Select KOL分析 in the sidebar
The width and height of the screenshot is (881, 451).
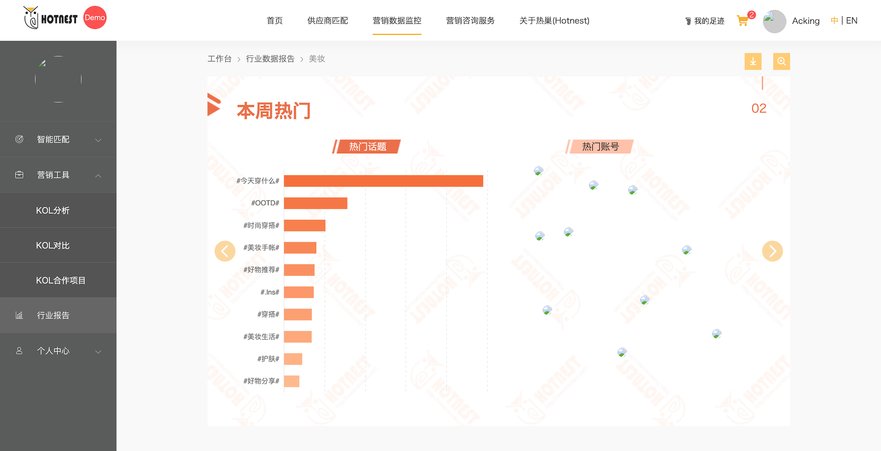(x=53, y=211)
